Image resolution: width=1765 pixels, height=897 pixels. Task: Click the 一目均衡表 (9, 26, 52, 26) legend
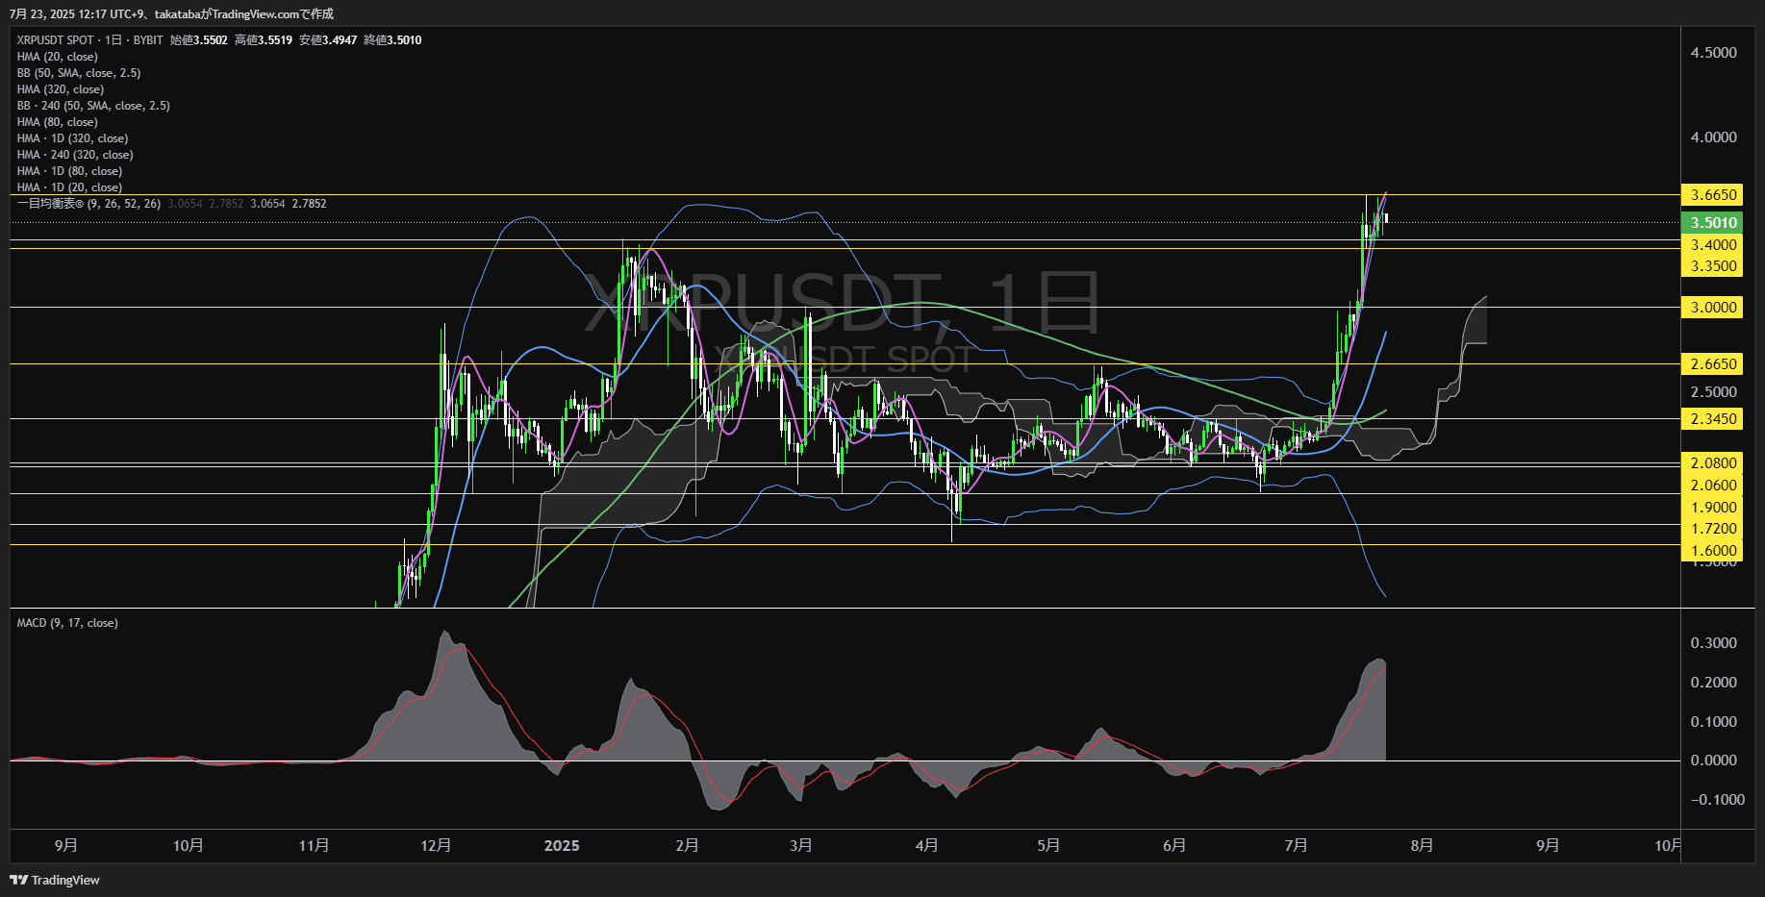[88, 204]
